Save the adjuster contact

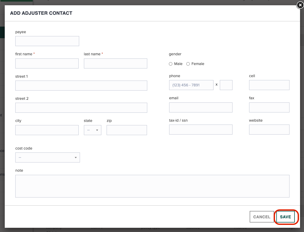pos(285,217)
